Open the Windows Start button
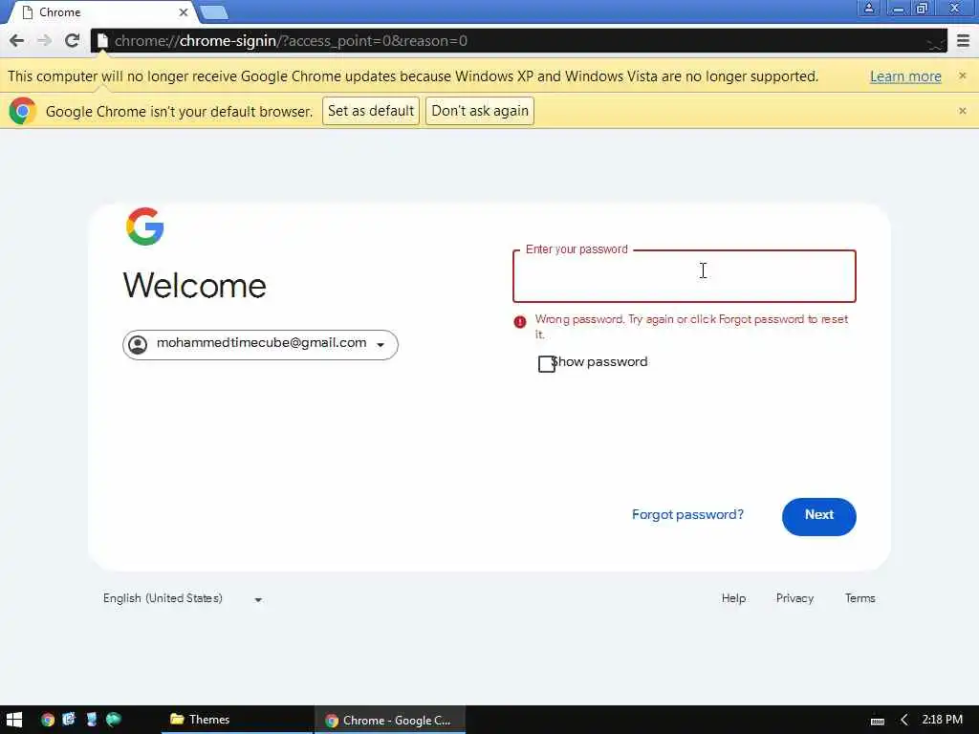Viewport: 979px width, 734px height. pos(13,720)
